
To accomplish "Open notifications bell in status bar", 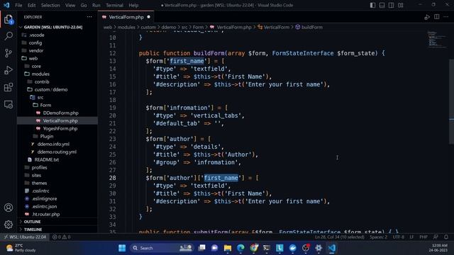I will click(x=446, y=237).
